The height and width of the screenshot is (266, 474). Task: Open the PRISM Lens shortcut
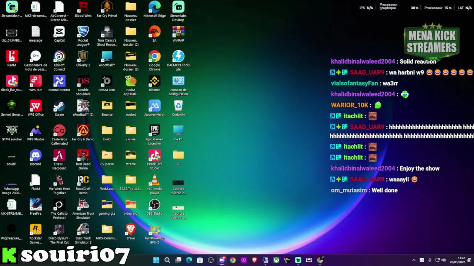pos(107,84)
